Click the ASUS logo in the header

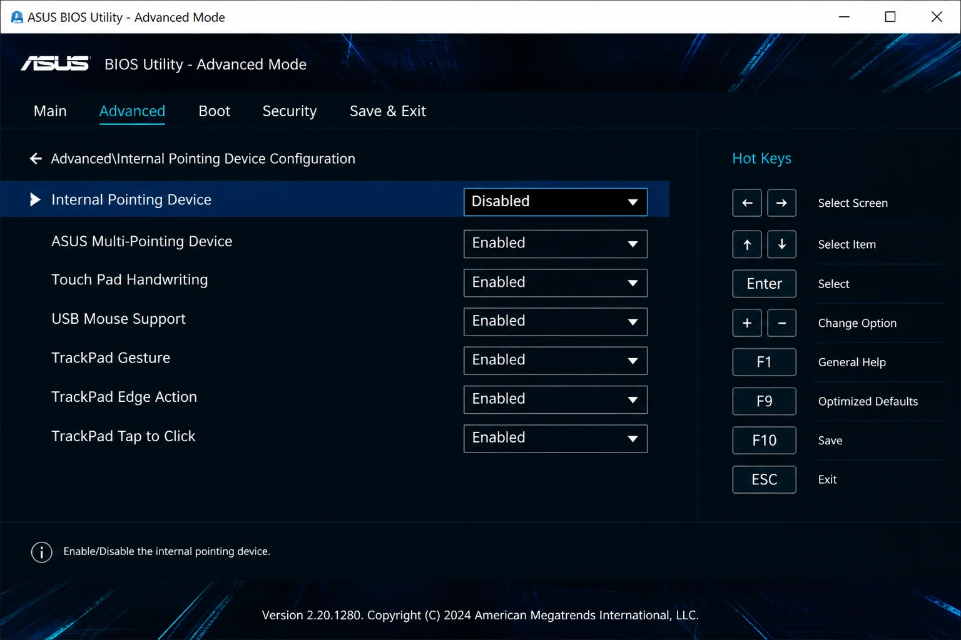[56, 64]
